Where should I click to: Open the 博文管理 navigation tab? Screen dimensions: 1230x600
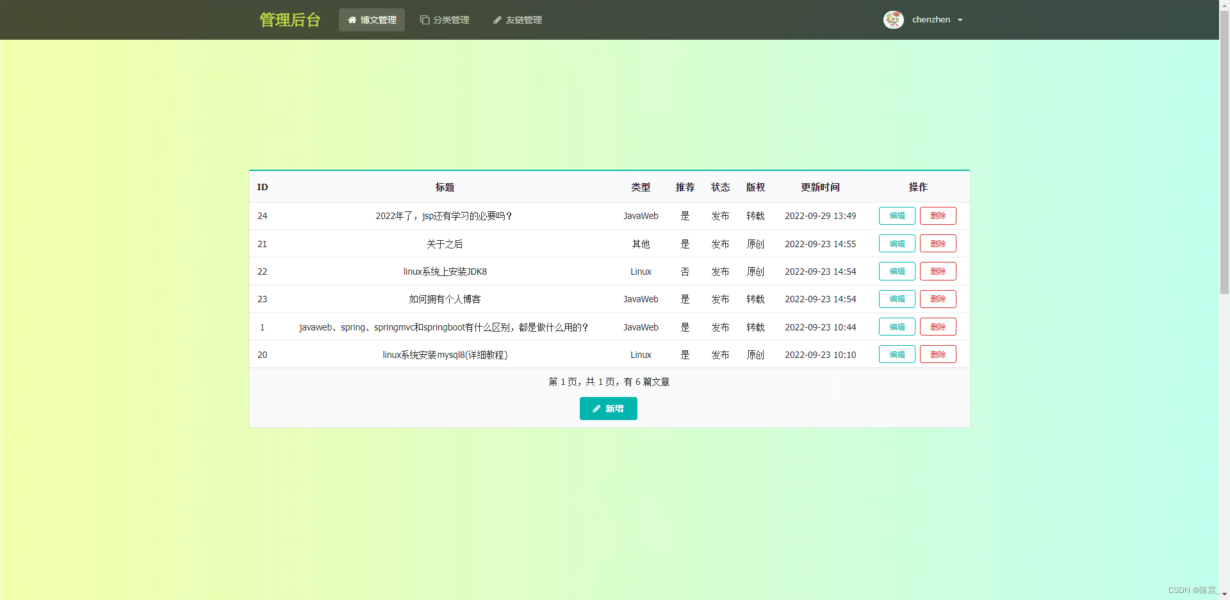[x=372, y=20]
